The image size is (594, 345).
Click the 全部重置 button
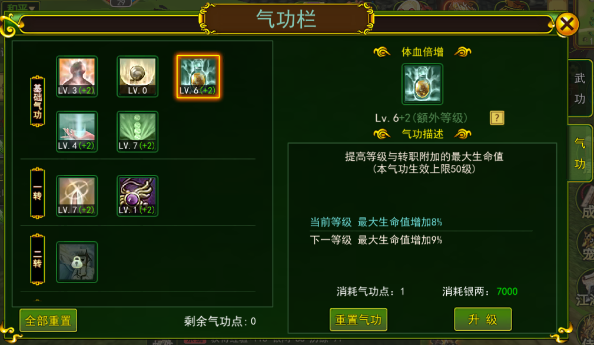[48, 320]
